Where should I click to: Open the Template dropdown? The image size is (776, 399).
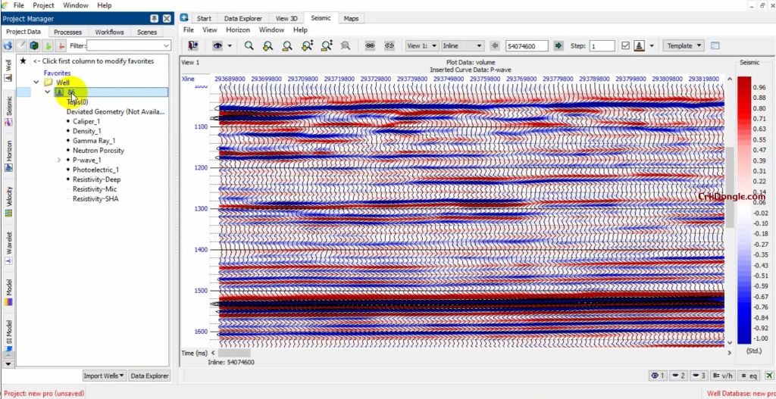tap(684, 46)
